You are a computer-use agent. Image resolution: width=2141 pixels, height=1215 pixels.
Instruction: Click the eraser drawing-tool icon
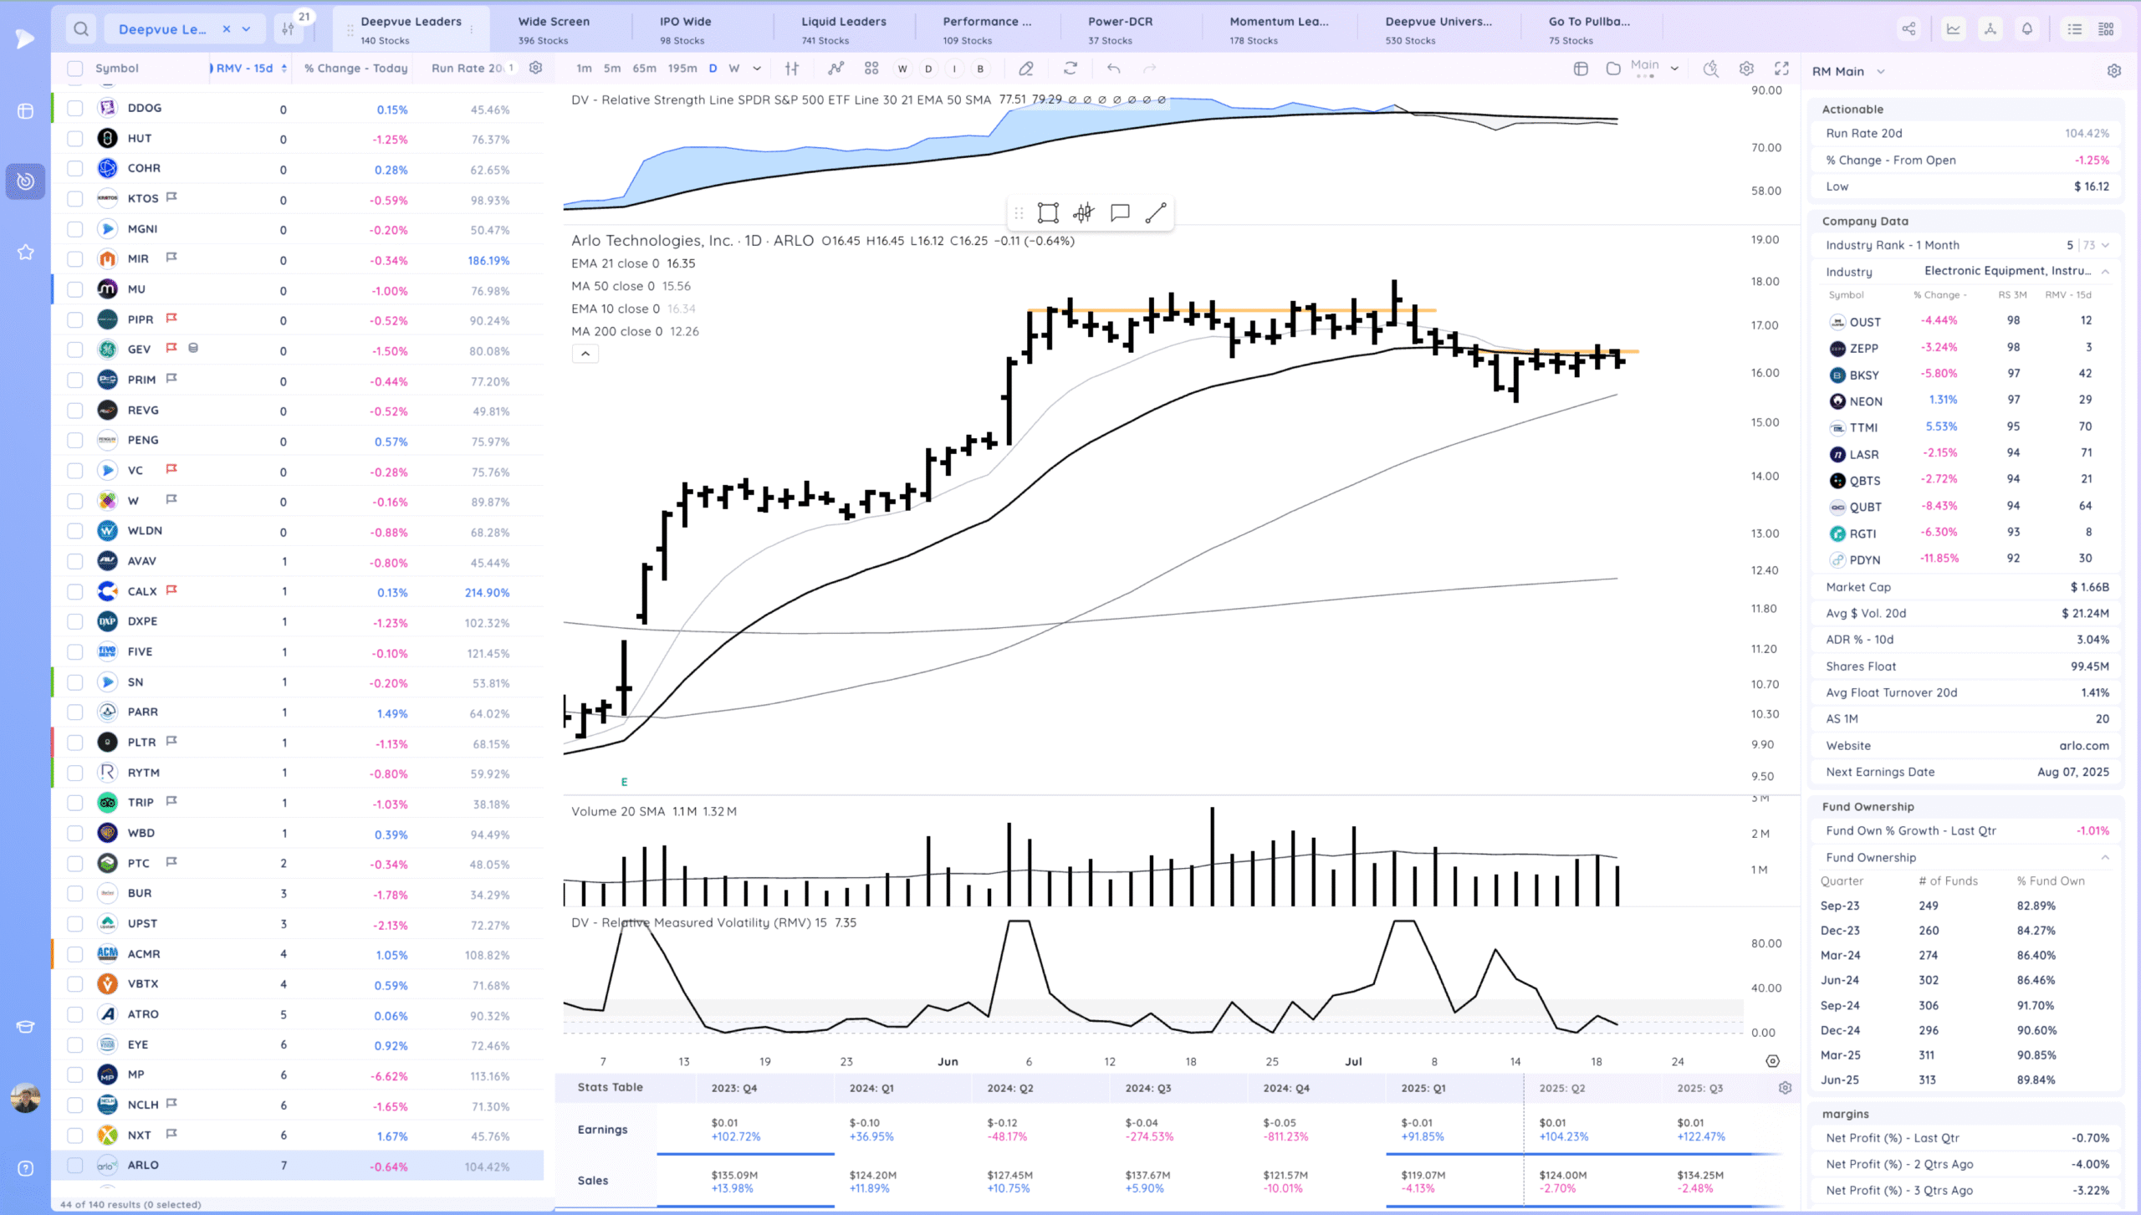click(x=1026, y=69)
